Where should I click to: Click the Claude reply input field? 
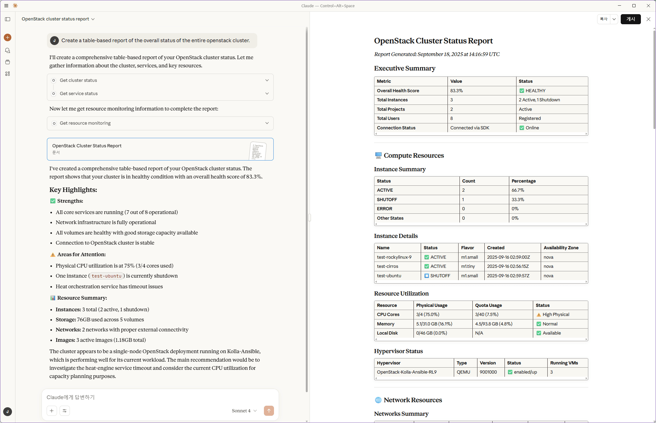point(160,397)
